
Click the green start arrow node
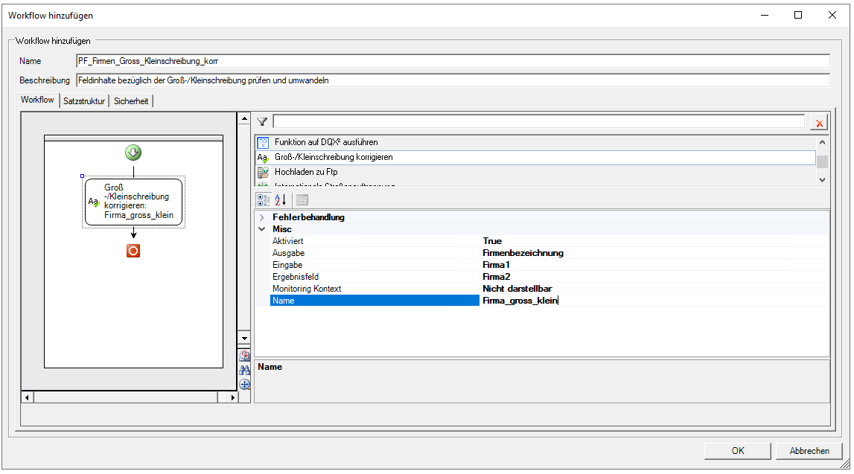point(133,153)
